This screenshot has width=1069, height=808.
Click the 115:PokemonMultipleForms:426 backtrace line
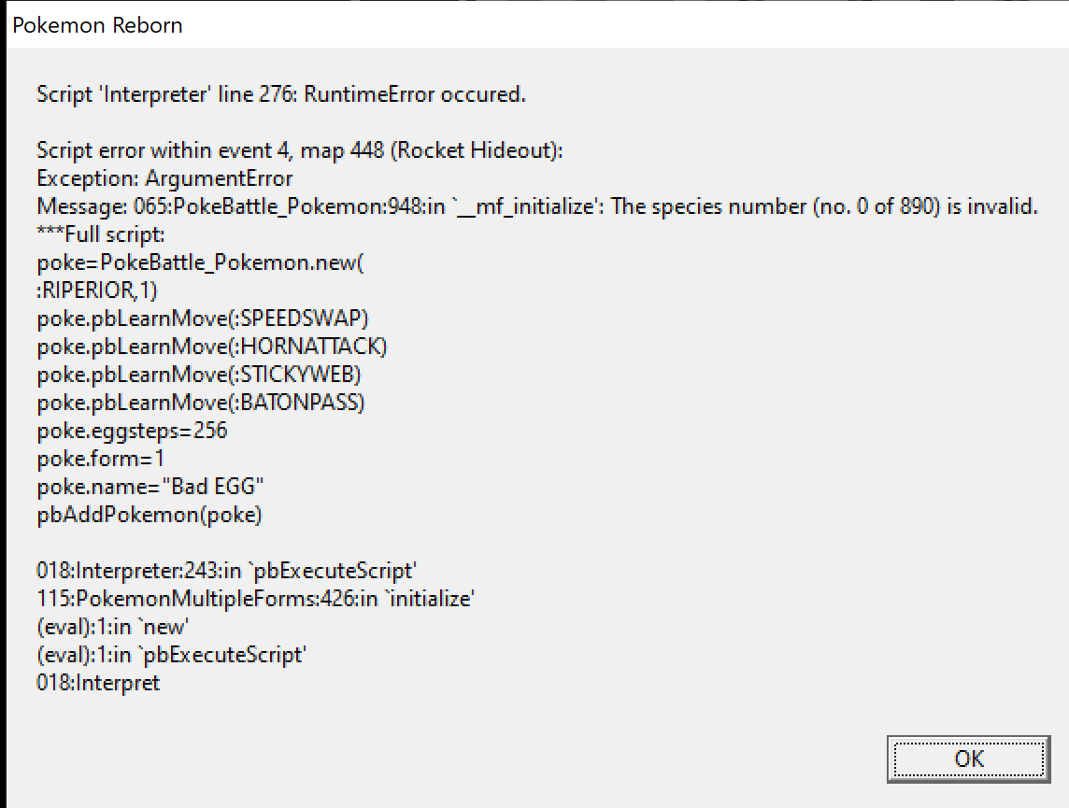point(256,598)
